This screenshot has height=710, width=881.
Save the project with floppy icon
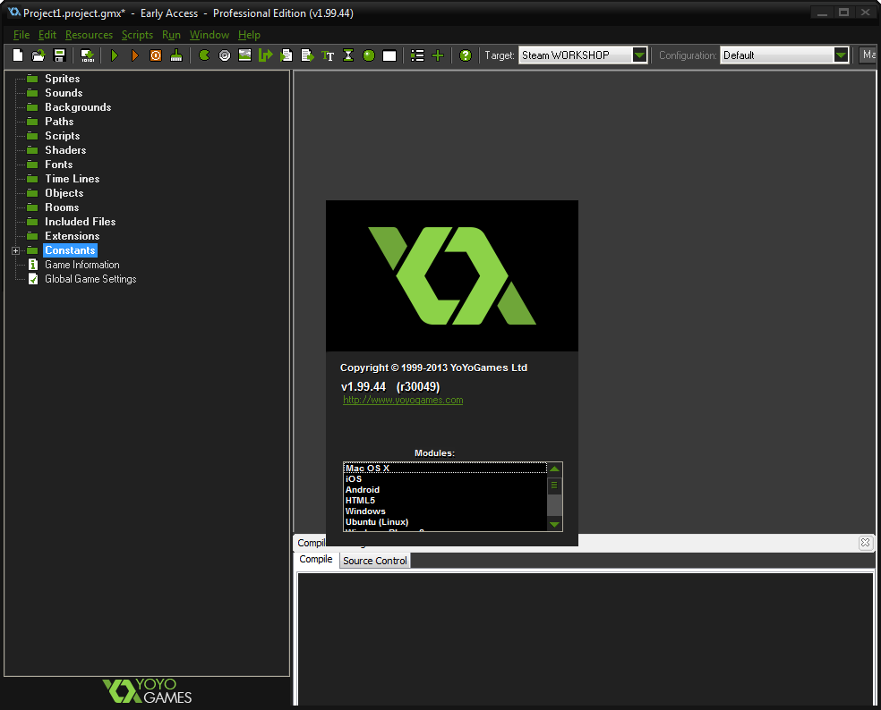coord(59,55)
